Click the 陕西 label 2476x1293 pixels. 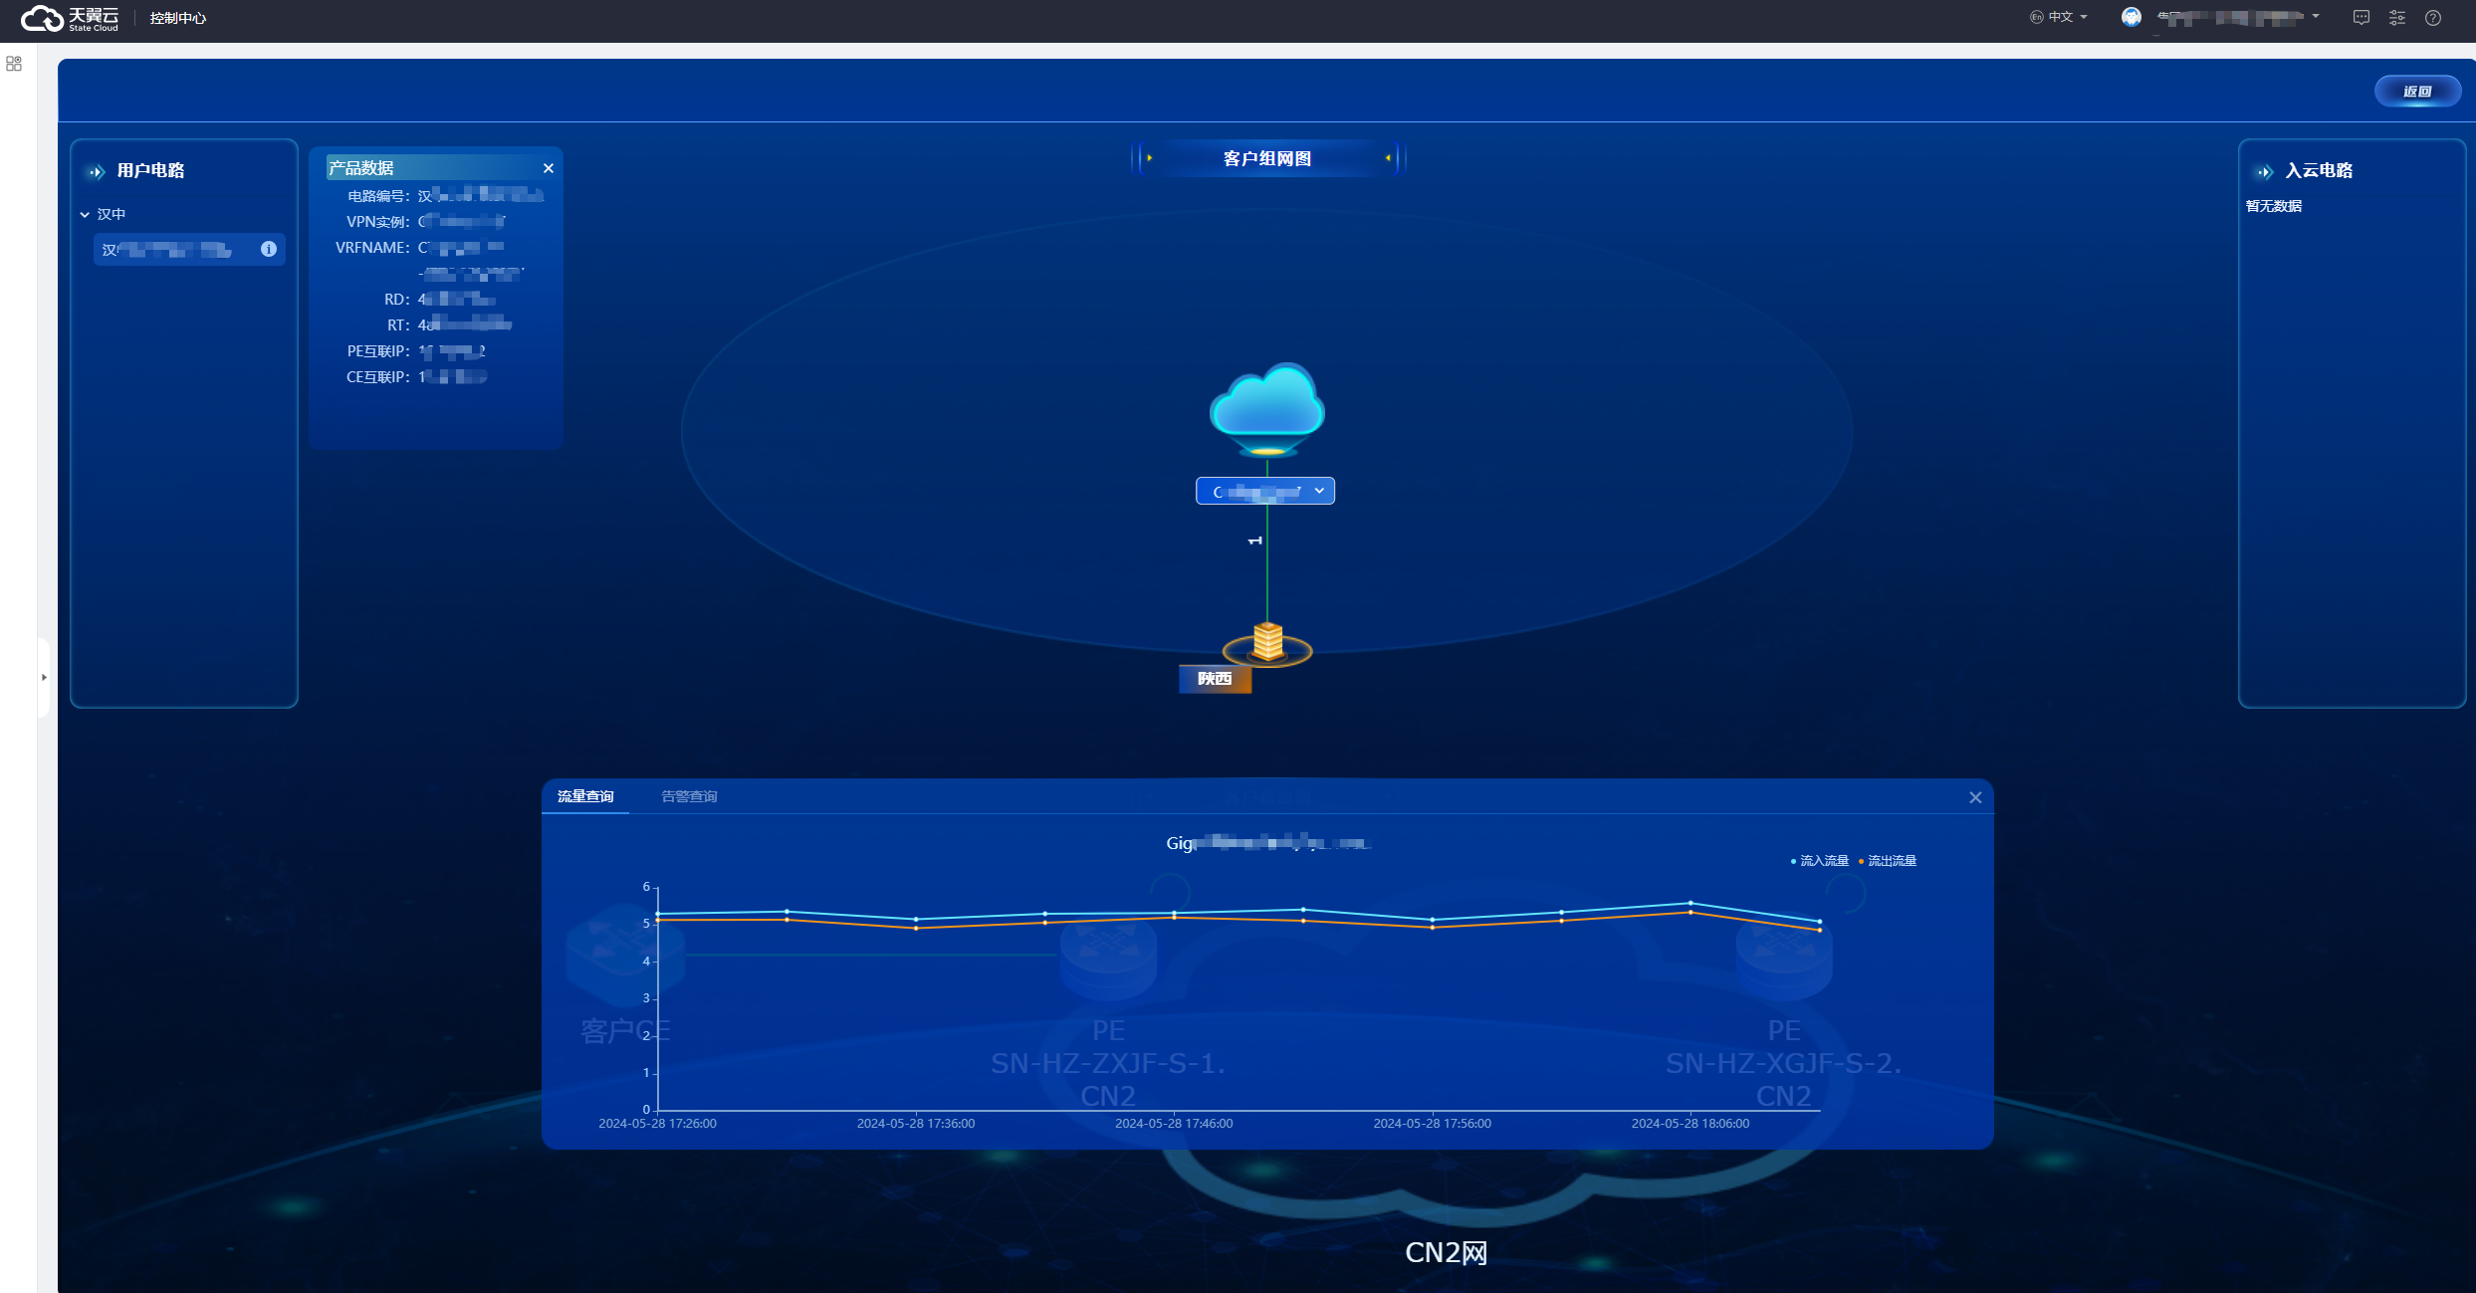1215,679
